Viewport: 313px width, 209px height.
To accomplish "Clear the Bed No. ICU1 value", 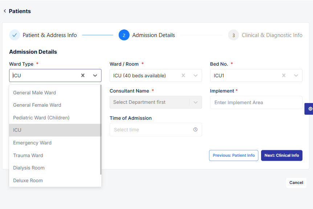I will [284, 75].
